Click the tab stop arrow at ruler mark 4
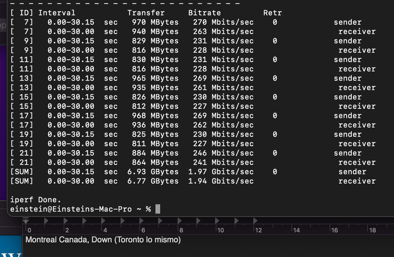Screen dimensions: 394x257 tap(103, 221)
